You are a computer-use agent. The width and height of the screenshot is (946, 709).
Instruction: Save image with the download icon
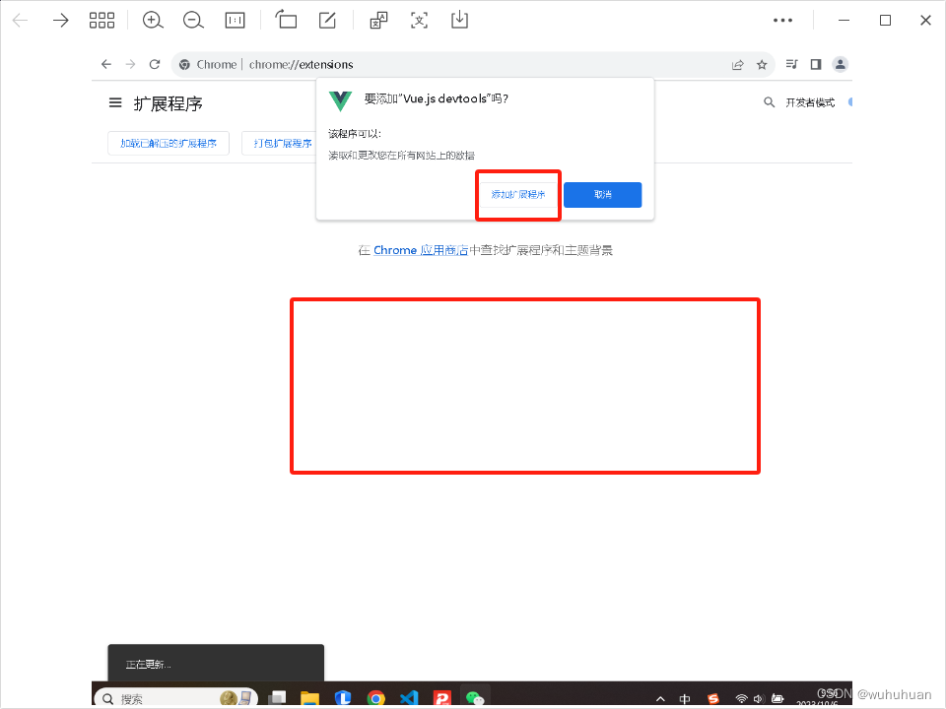click(460, 20)
